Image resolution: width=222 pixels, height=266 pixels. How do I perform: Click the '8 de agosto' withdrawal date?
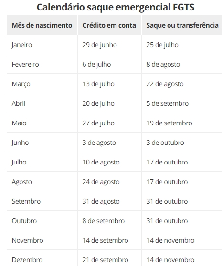click(163, 64)
